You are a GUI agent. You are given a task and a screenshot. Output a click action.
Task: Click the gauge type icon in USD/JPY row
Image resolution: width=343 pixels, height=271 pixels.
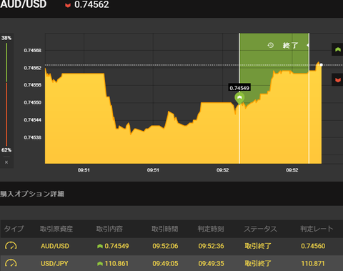pos(11,263)
